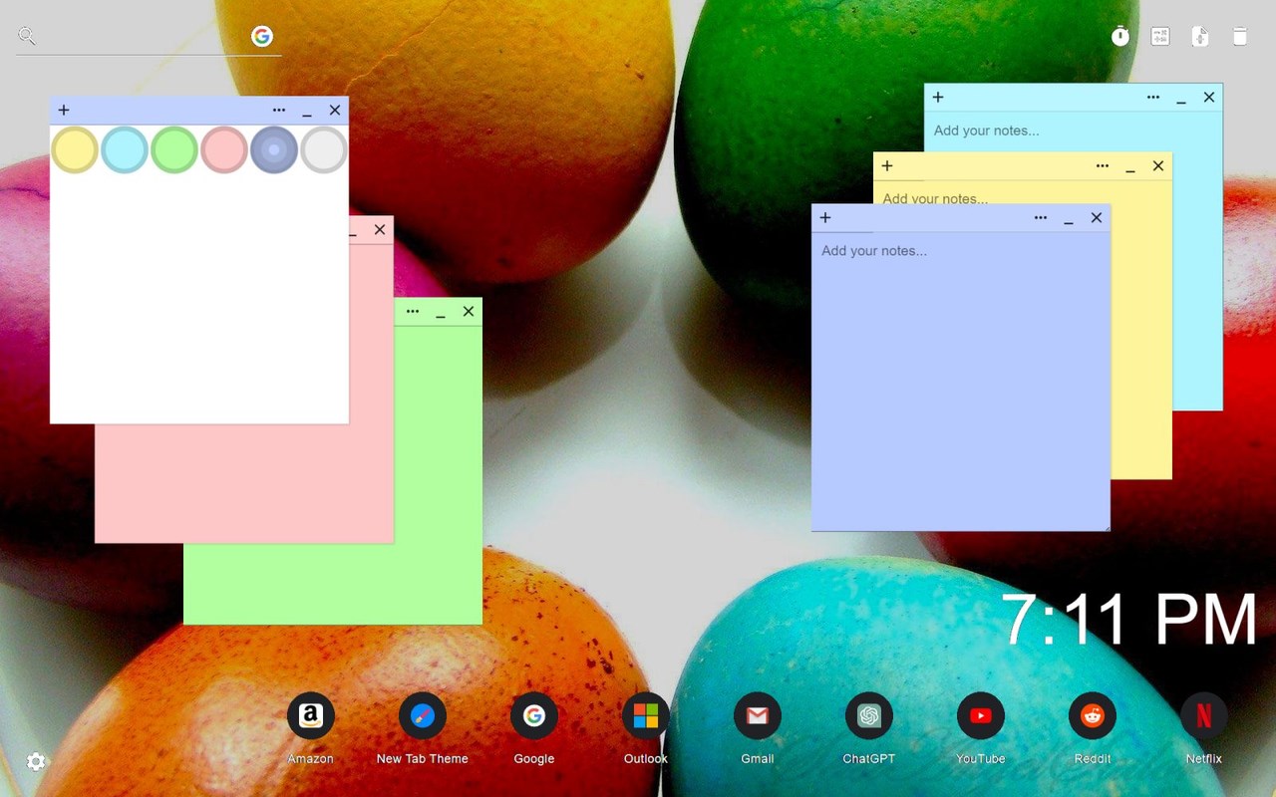Open the Netflix shortcut
Image resolution: width=1276 pixels, height=797 pixels.
(1204, 715)
